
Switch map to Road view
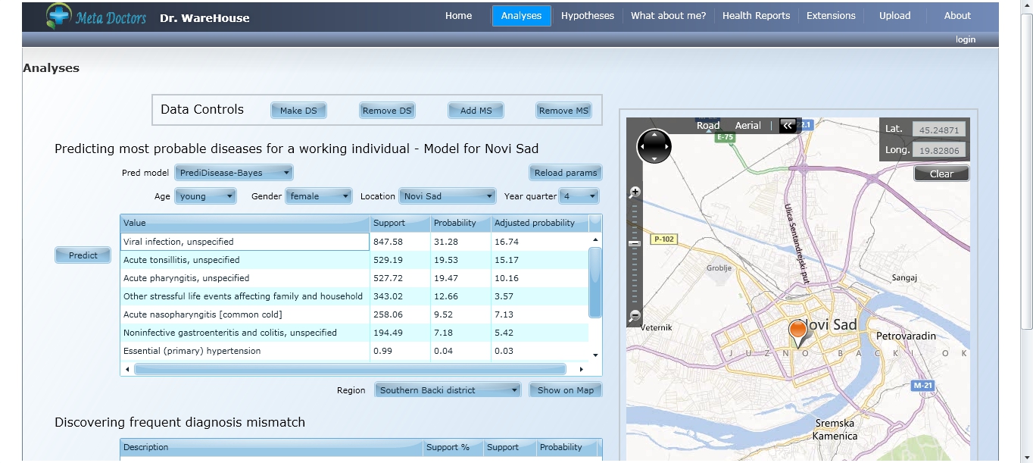708,126
